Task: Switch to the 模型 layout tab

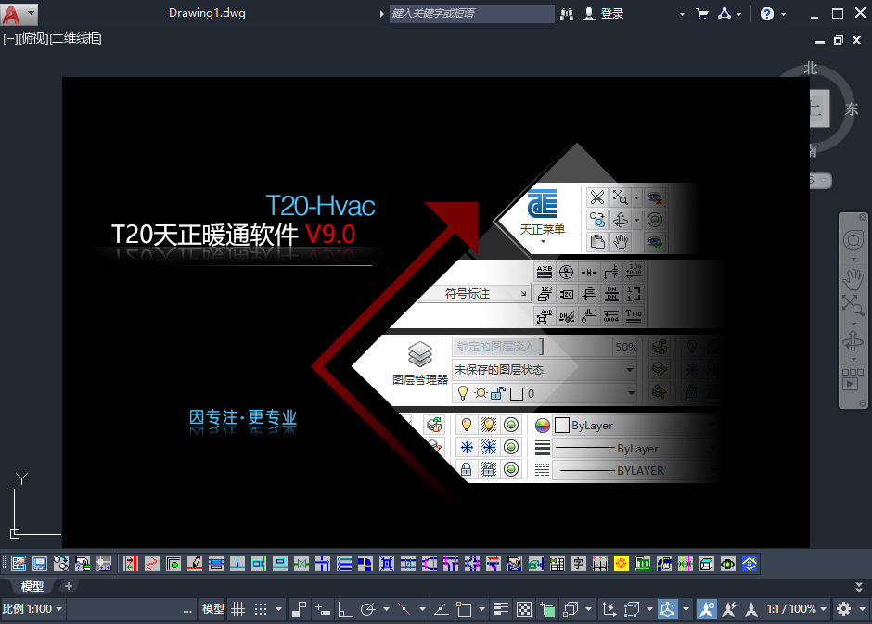Action: coord(32,586)
